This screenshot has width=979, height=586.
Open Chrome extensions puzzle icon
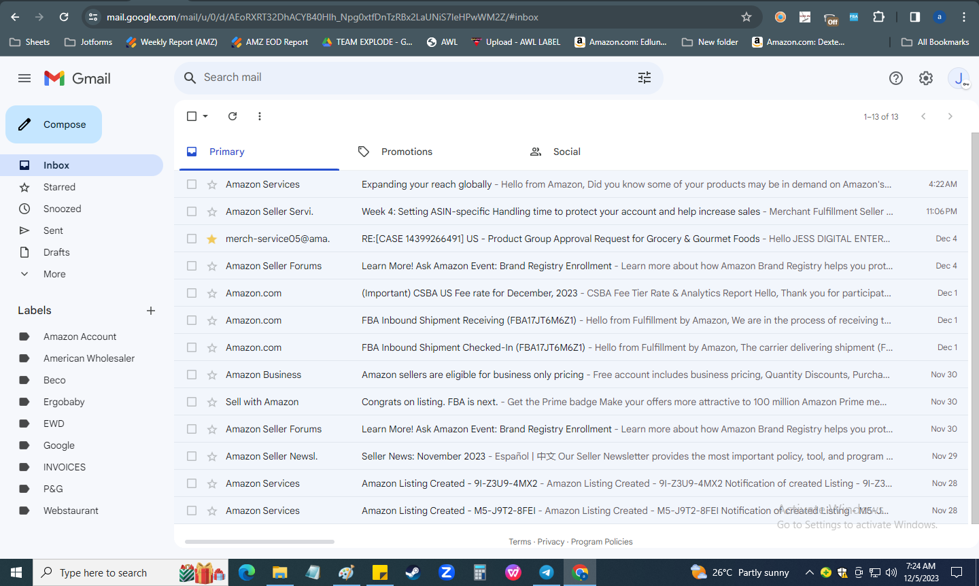point(878,17)
